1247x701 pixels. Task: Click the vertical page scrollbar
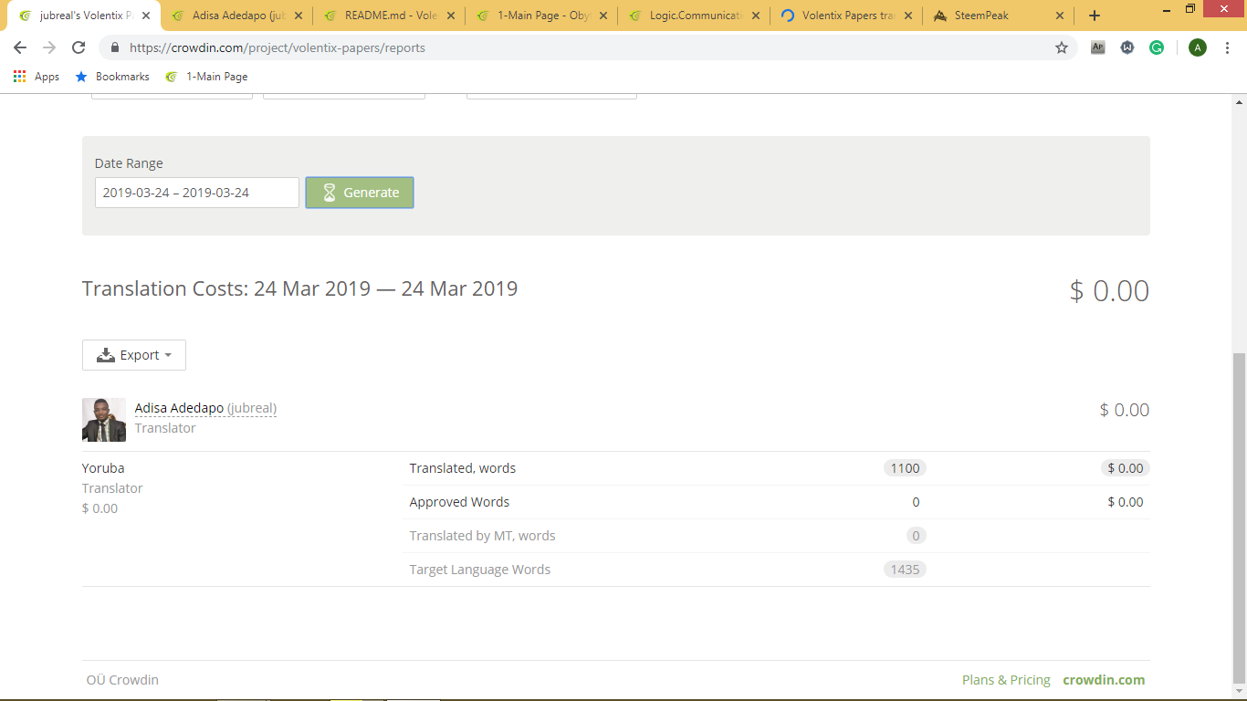coord(1239,511)
